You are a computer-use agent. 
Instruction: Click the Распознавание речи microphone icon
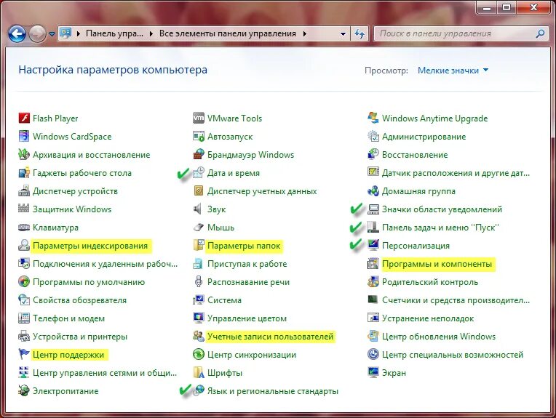[x=199, y=281]
